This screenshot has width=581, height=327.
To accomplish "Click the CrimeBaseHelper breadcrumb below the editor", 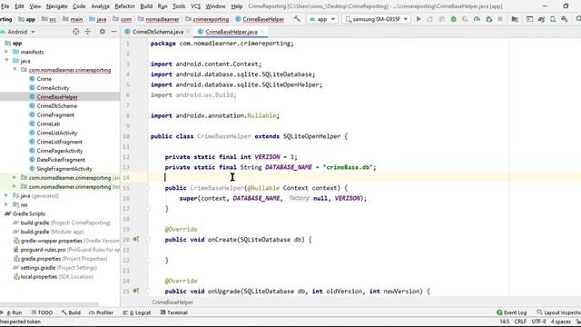I will pos(172,302).
